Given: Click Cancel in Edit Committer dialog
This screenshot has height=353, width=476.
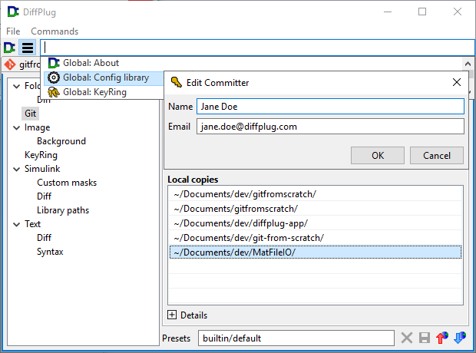Looking at the screenshot, I should point(437,156).
